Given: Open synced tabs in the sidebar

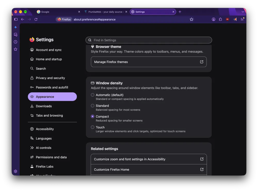Looking at the screenshot, I should tap(15, 34).
